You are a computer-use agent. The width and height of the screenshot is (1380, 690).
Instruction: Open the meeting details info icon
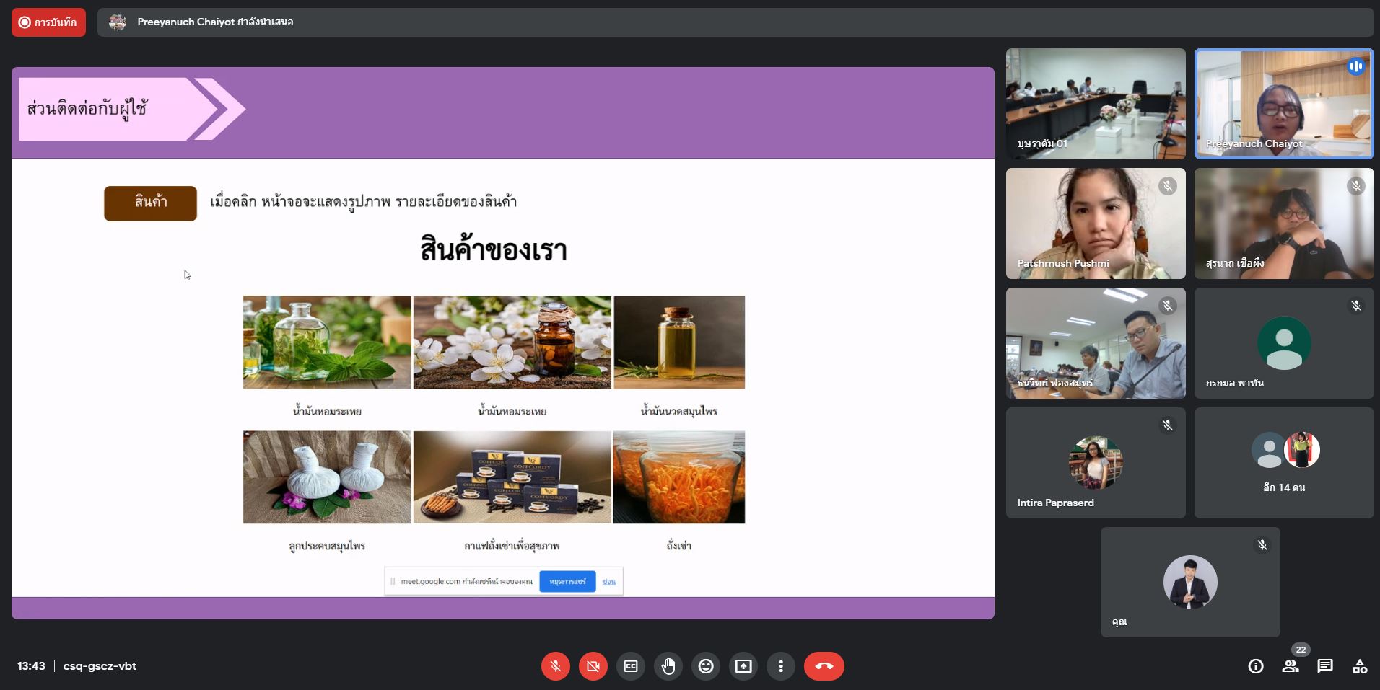click(1256, 666)
